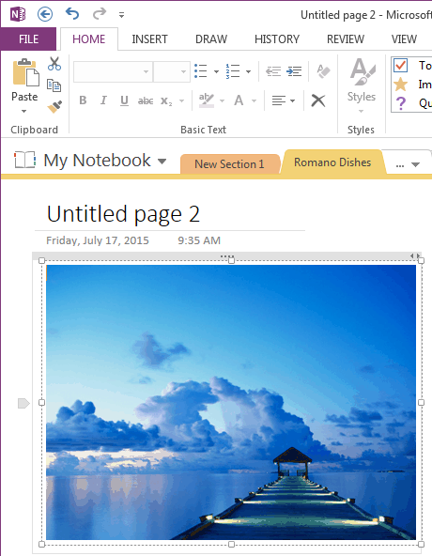432x556 pixels.
Task: Open the Styles gallery
Action: 361,85
